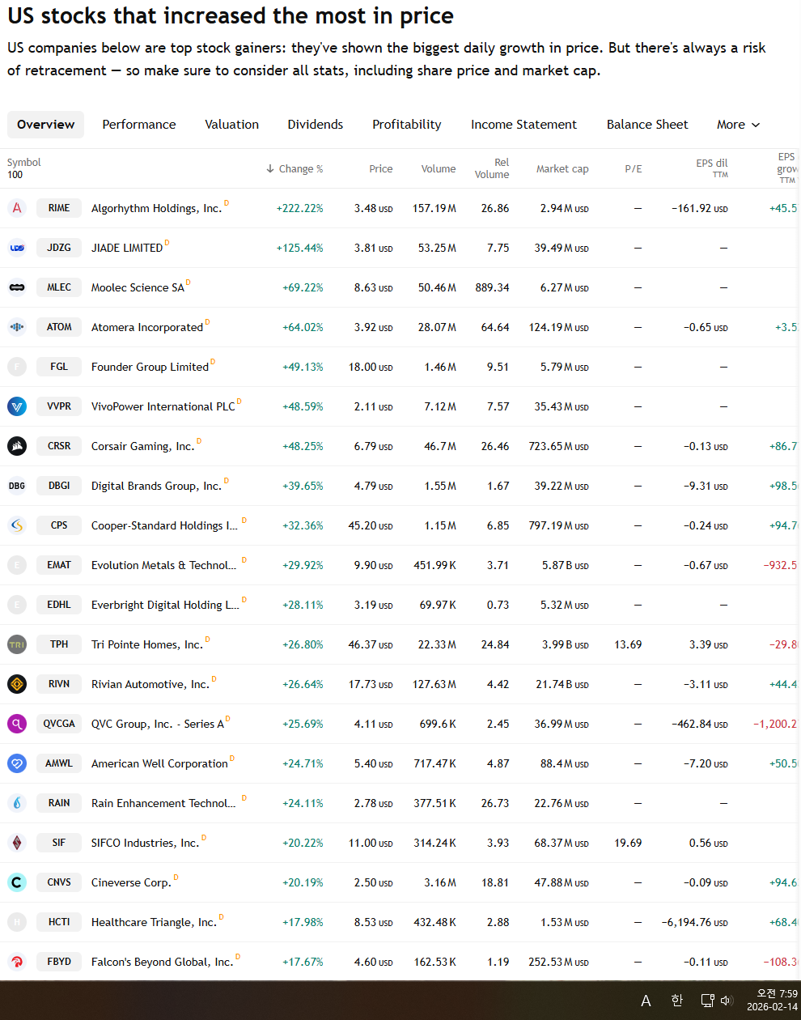
Task: Open the JDZG ticker symbol link
Action: point(59,248)
